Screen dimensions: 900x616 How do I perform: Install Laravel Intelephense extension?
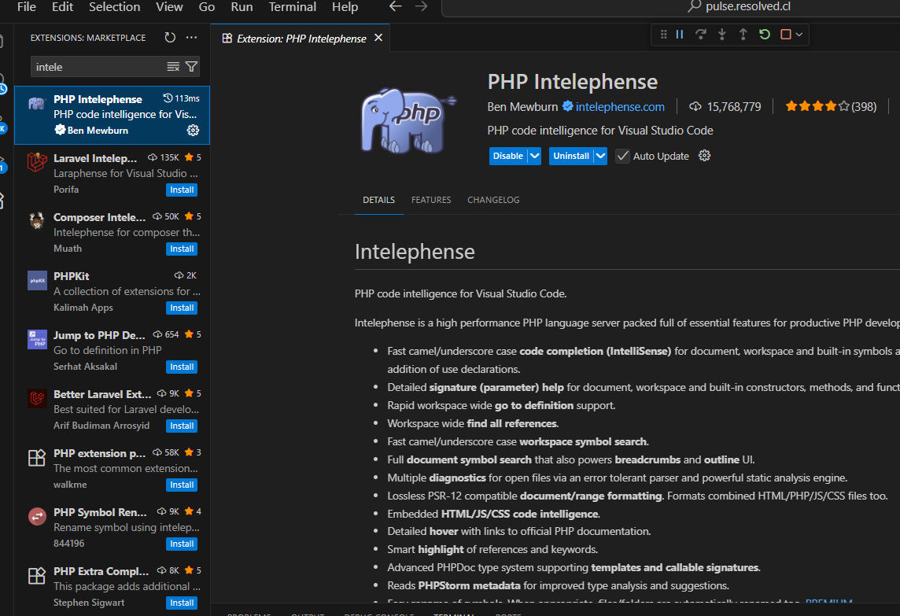point(182,190)
